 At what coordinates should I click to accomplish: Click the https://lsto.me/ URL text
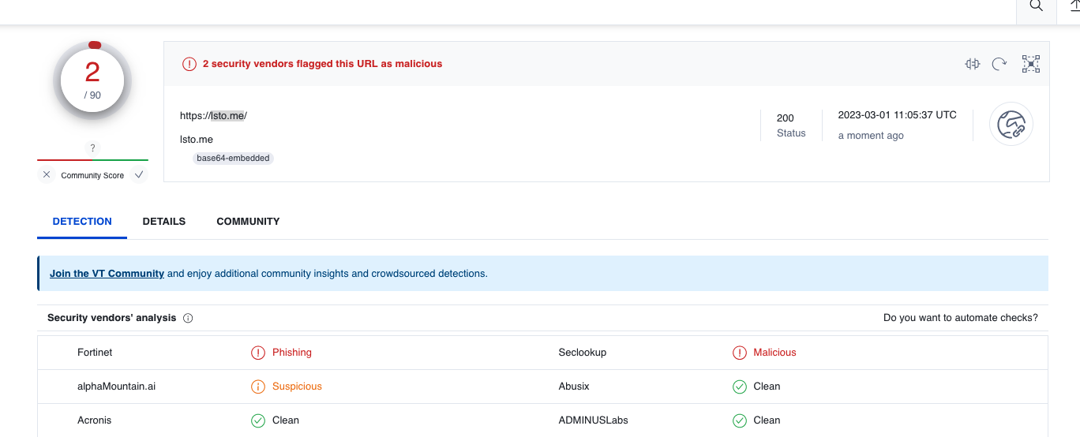(213, 115)
